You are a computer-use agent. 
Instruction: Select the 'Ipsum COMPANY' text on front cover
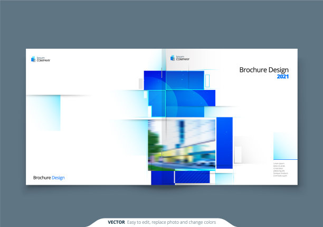pos(183,58)
